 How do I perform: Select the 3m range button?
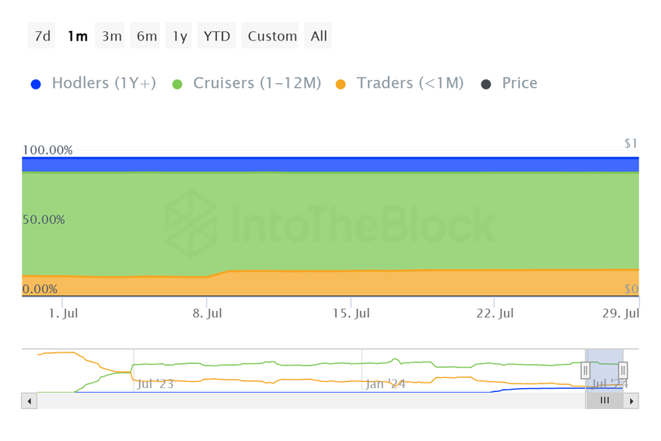click(x=112, y=36)
